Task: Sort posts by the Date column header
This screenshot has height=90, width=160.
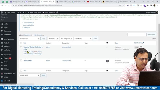Action: pos(116,43)
